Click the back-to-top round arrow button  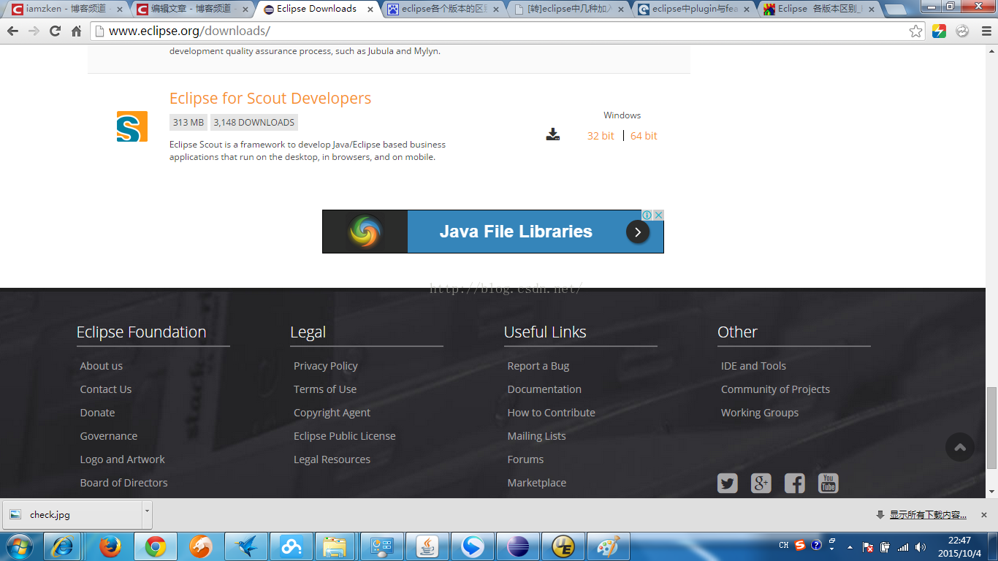960,447
